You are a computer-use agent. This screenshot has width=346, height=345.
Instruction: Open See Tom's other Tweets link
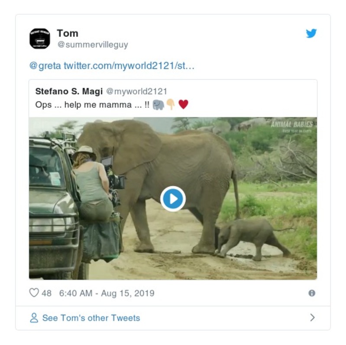(x=91, y=318)
